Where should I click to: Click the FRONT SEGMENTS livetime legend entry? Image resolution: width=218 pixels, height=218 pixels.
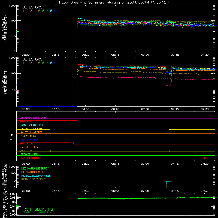(37, 209)
